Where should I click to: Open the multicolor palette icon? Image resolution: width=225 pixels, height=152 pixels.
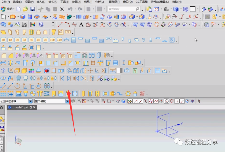32,71
